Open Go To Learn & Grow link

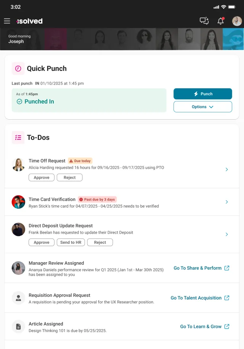tap(205, 327)
